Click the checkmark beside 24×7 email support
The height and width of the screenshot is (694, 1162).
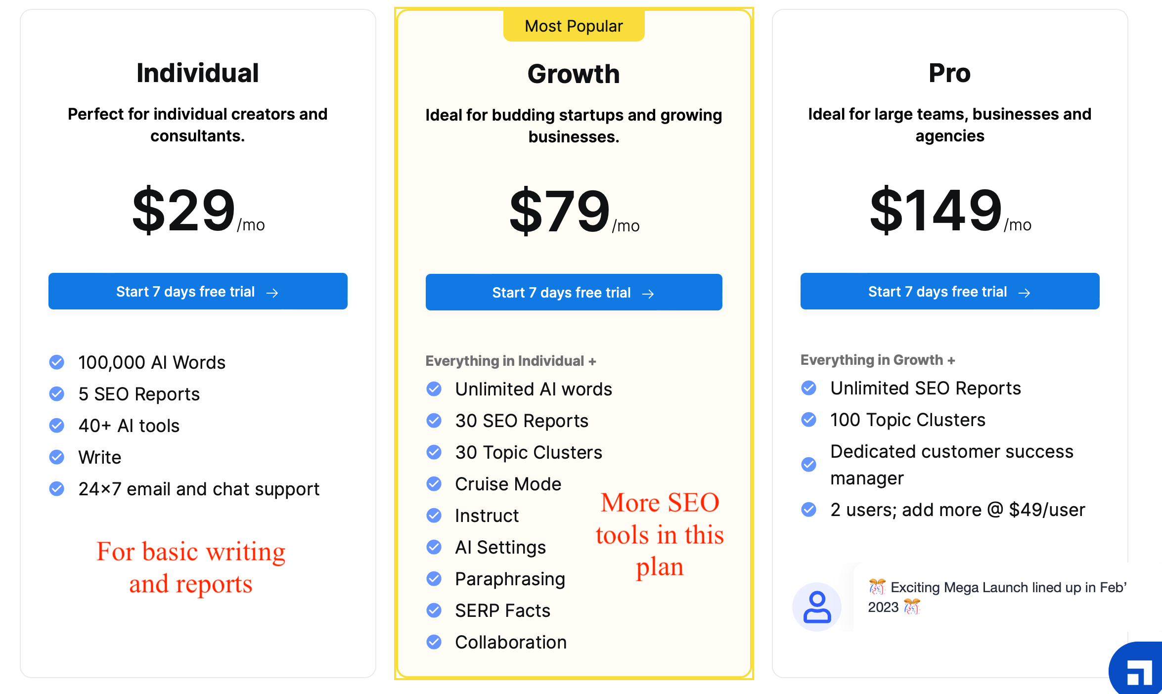[57, 489]
